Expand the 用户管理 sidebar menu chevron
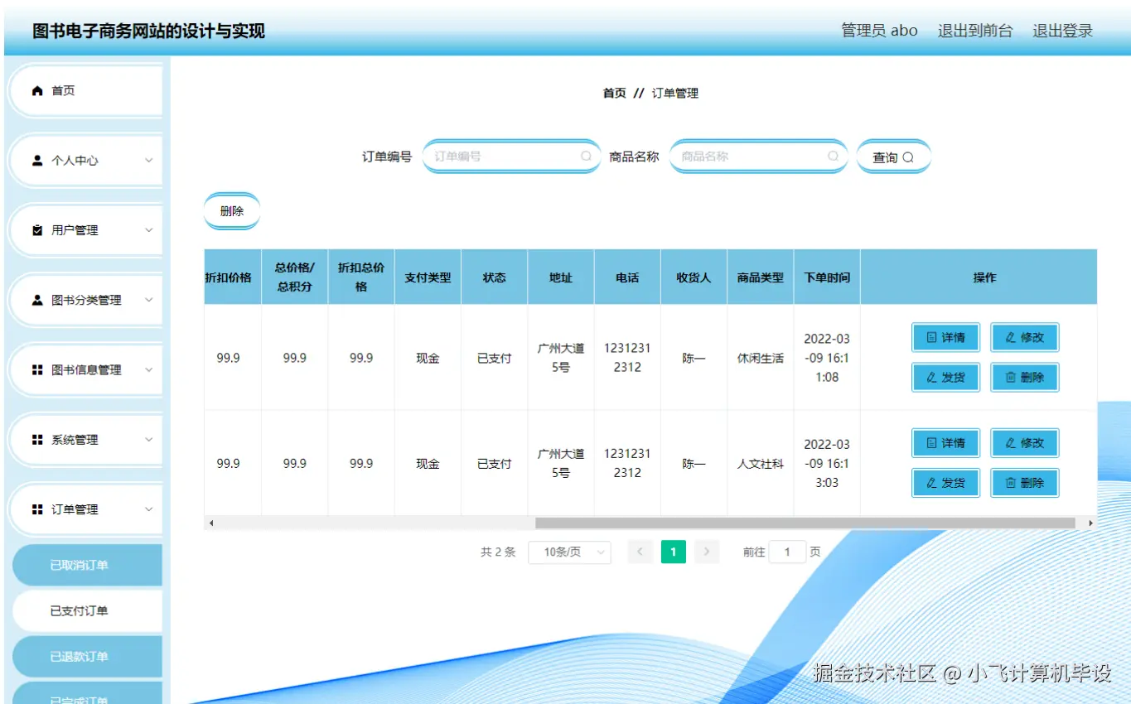 pos(149,230)
